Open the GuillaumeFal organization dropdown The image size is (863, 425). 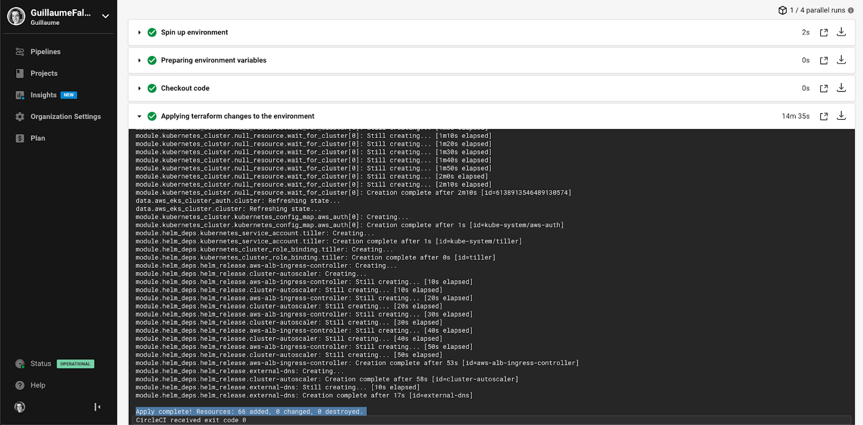coord(106,16)
